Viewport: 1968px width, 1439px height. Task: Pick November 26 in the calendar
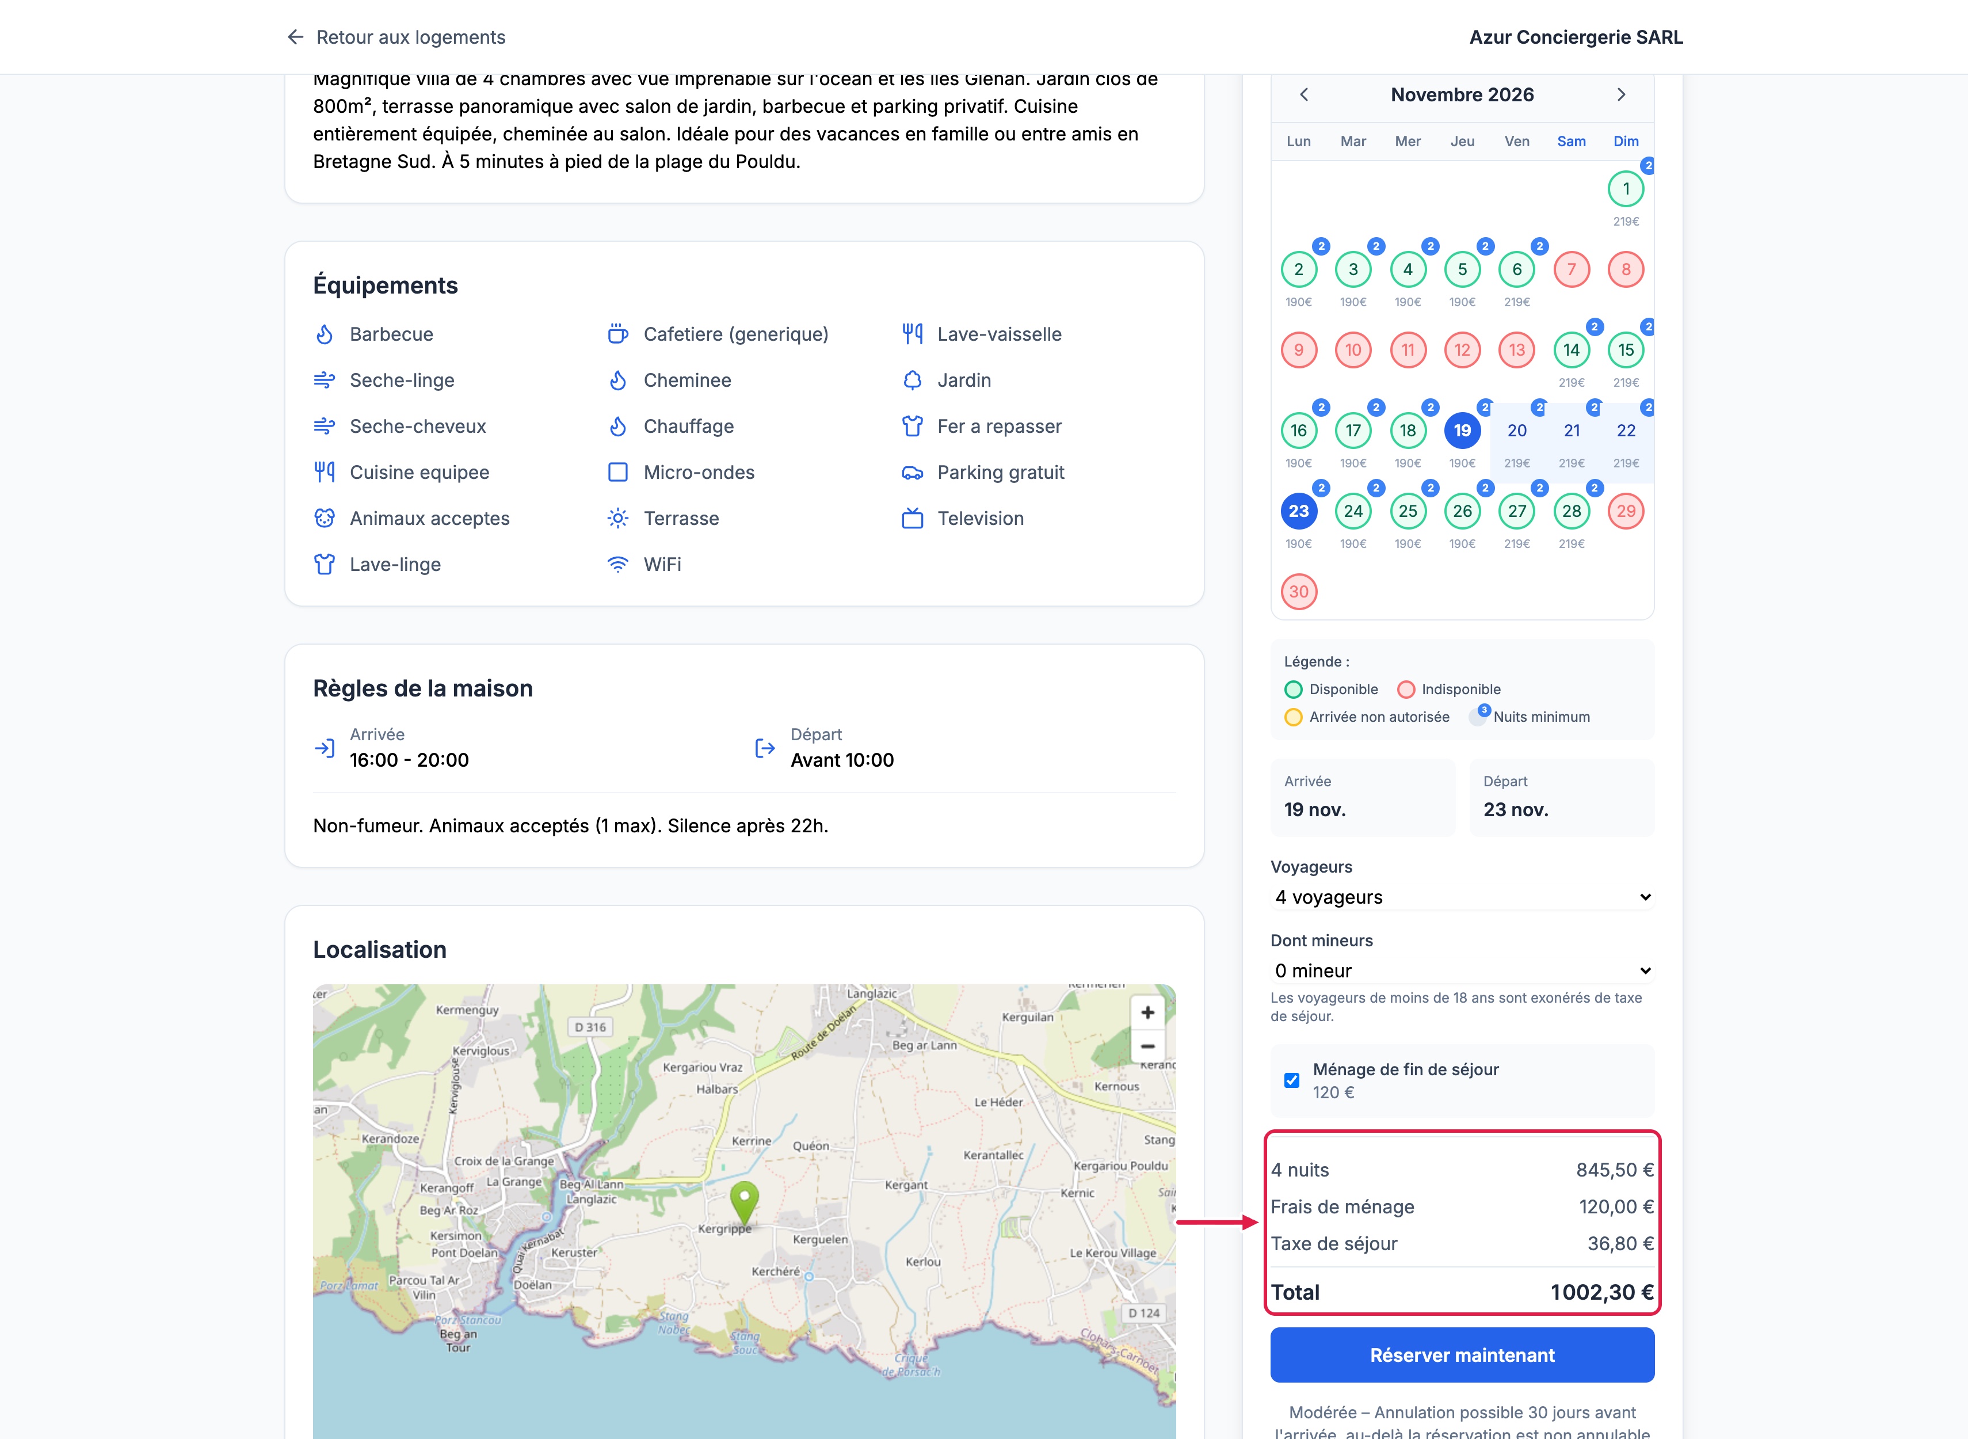pos(1462,511)
